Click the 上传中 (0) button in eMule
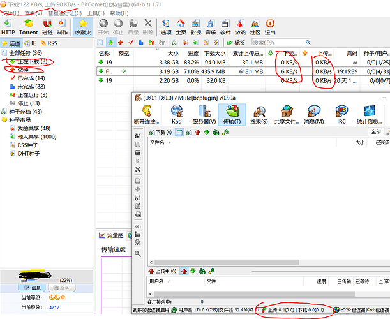This screenshot has height=319, width=390. pyautogui.click(x=162, y=271)
